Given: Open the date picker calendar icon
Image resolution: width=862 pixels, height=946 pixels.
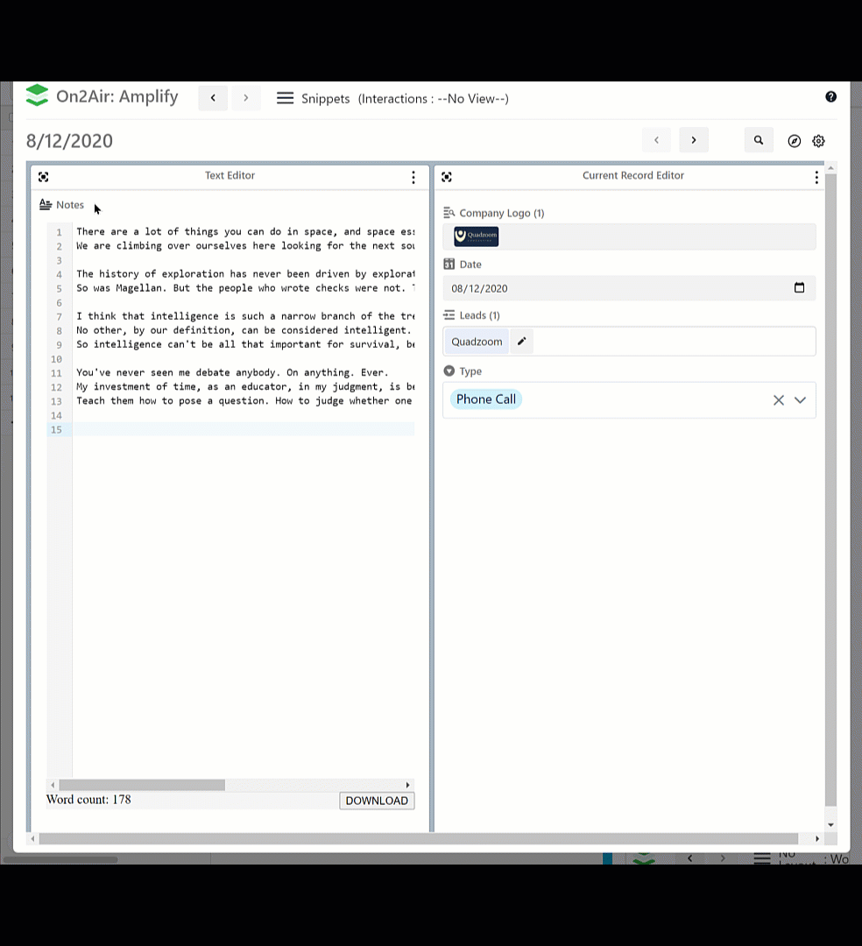Looking at the screenshot, I should 799,288.
